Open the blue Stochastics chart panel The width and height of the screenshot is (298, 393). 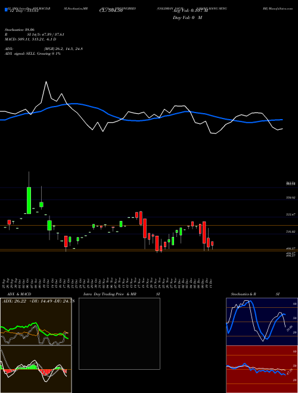[262, 322]
